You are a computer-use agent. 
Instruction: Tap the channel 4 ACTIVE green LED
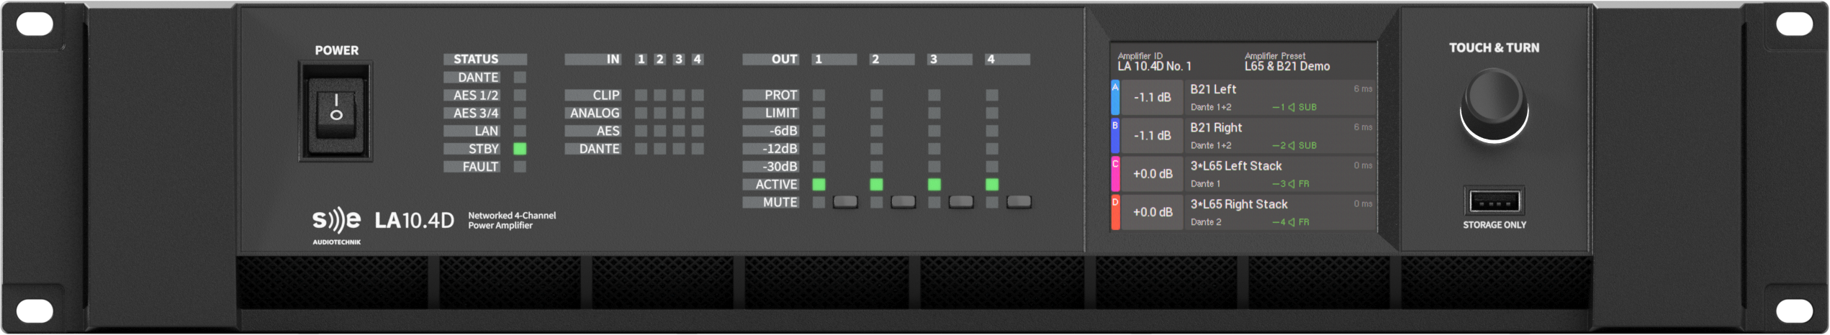point(991,185)
